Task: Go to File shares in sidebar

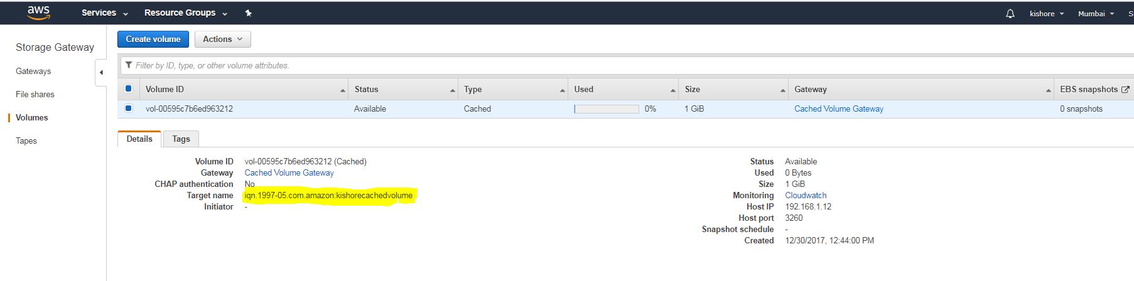Action: [x=35, y=94]
